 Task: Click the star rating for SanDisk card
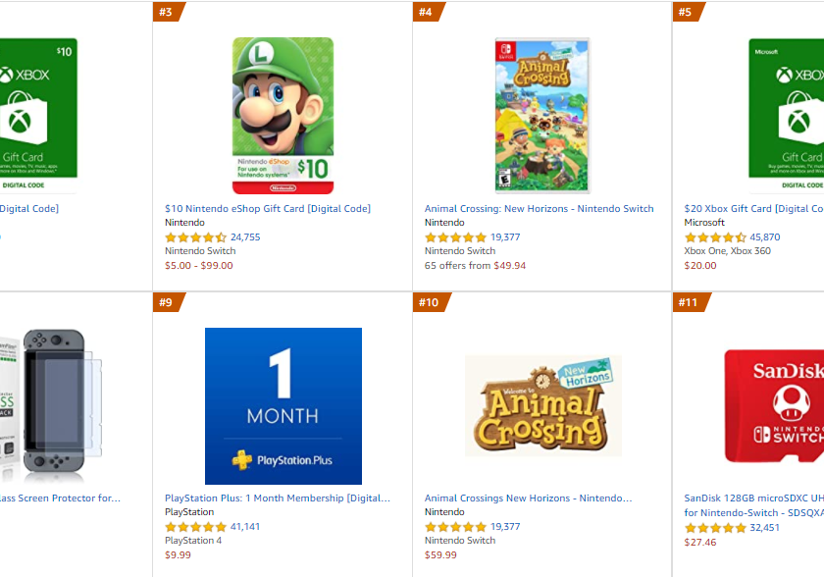click(715, 528)
